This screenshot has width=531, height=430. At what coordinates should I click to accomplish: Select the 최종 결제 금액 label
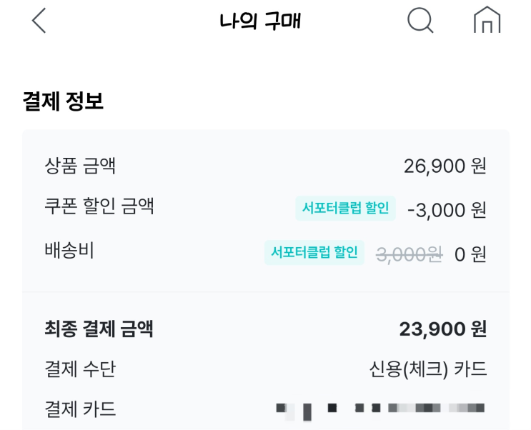(99, 329)
